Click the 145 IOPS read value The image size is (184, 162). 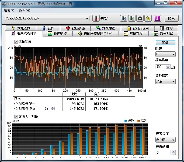pos(77,108)
